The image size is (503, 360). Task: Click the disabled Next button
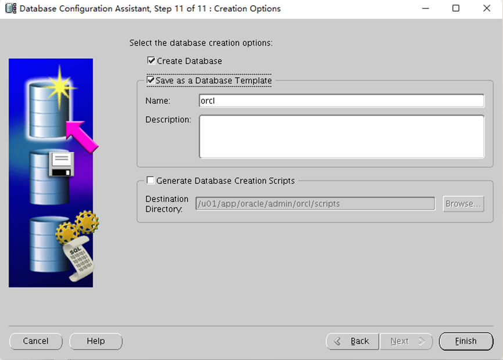click(x=406, y=341)
